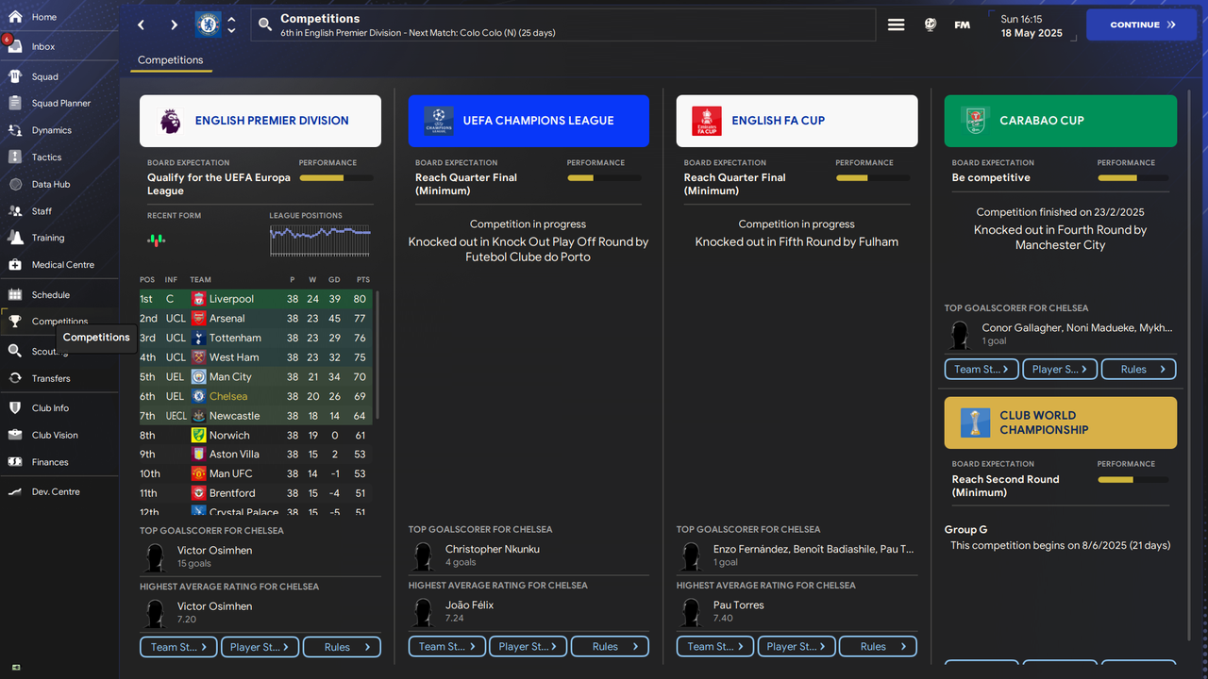The width and height of the screenshot is (1208, 679).
Task: Open João Félix highest rating entry
Action: [528, 611]
